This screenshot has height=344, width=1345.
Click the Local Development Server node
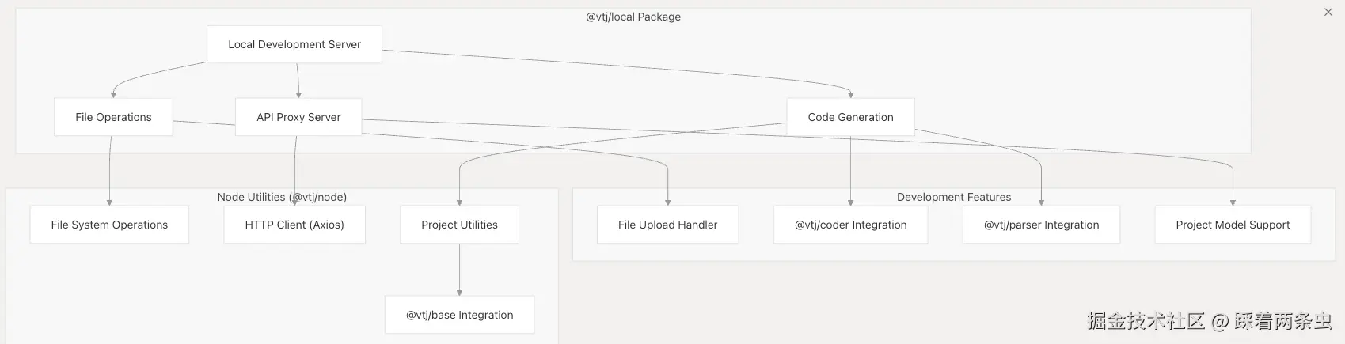pyautogui.click(x=294, y=44)
